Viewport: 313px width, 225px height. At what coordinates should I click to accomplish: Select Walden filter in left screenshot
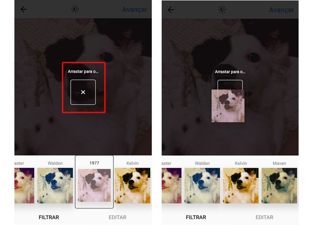[55, 186]
